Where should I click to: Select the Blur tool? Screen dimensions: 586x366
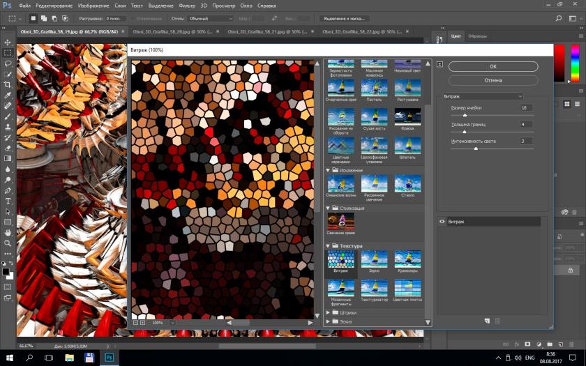point(8,169)
